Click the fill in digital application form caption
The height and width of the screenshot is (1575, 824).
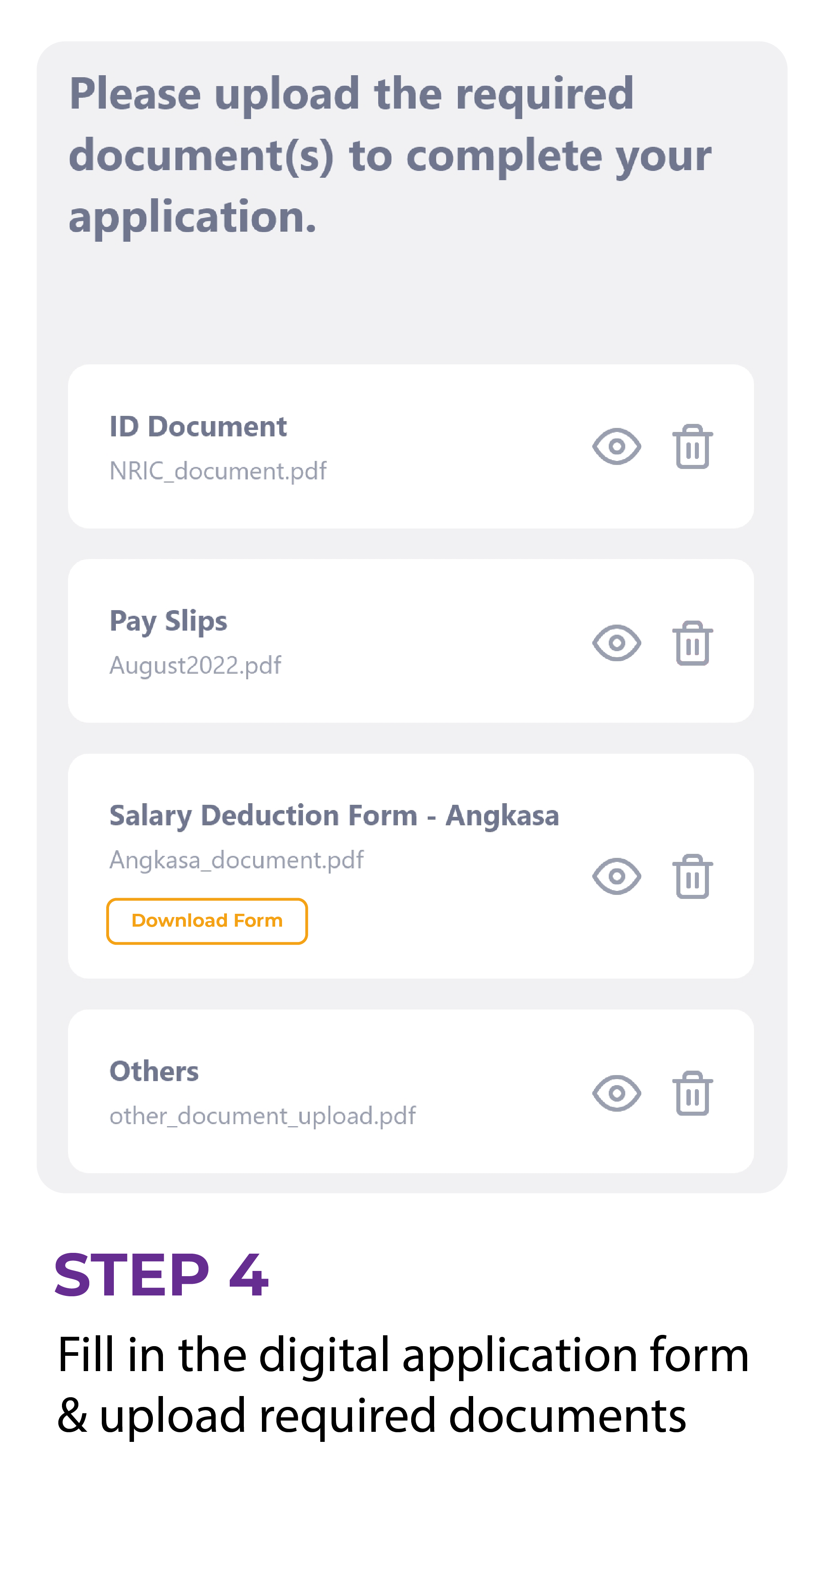pyautogui.click(x=402, y=1385)
